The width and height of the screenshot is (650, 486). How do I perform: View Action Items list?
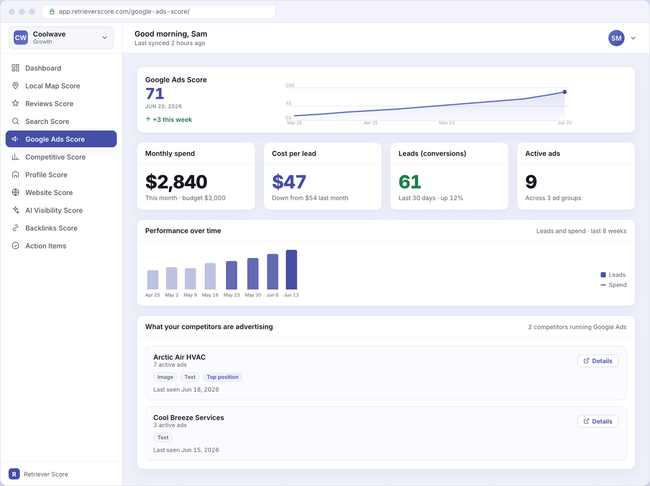(x=61, y=246)
